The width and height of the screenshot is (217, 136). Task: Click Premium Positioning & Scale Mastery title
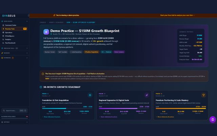(172, 100)
